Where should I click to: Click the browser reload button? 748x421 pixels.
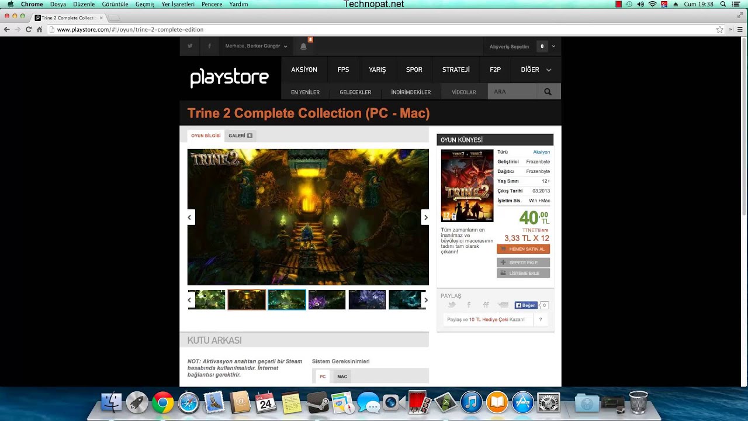click(28, 29)
